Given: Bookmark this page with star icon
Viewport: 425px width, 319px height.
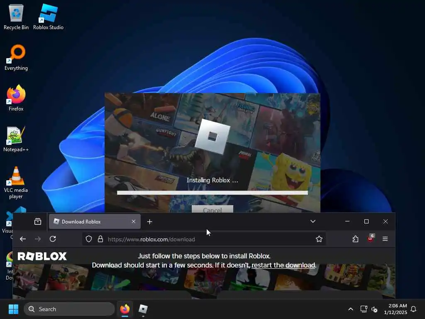Looking at the screenshot, I should 319,239.
